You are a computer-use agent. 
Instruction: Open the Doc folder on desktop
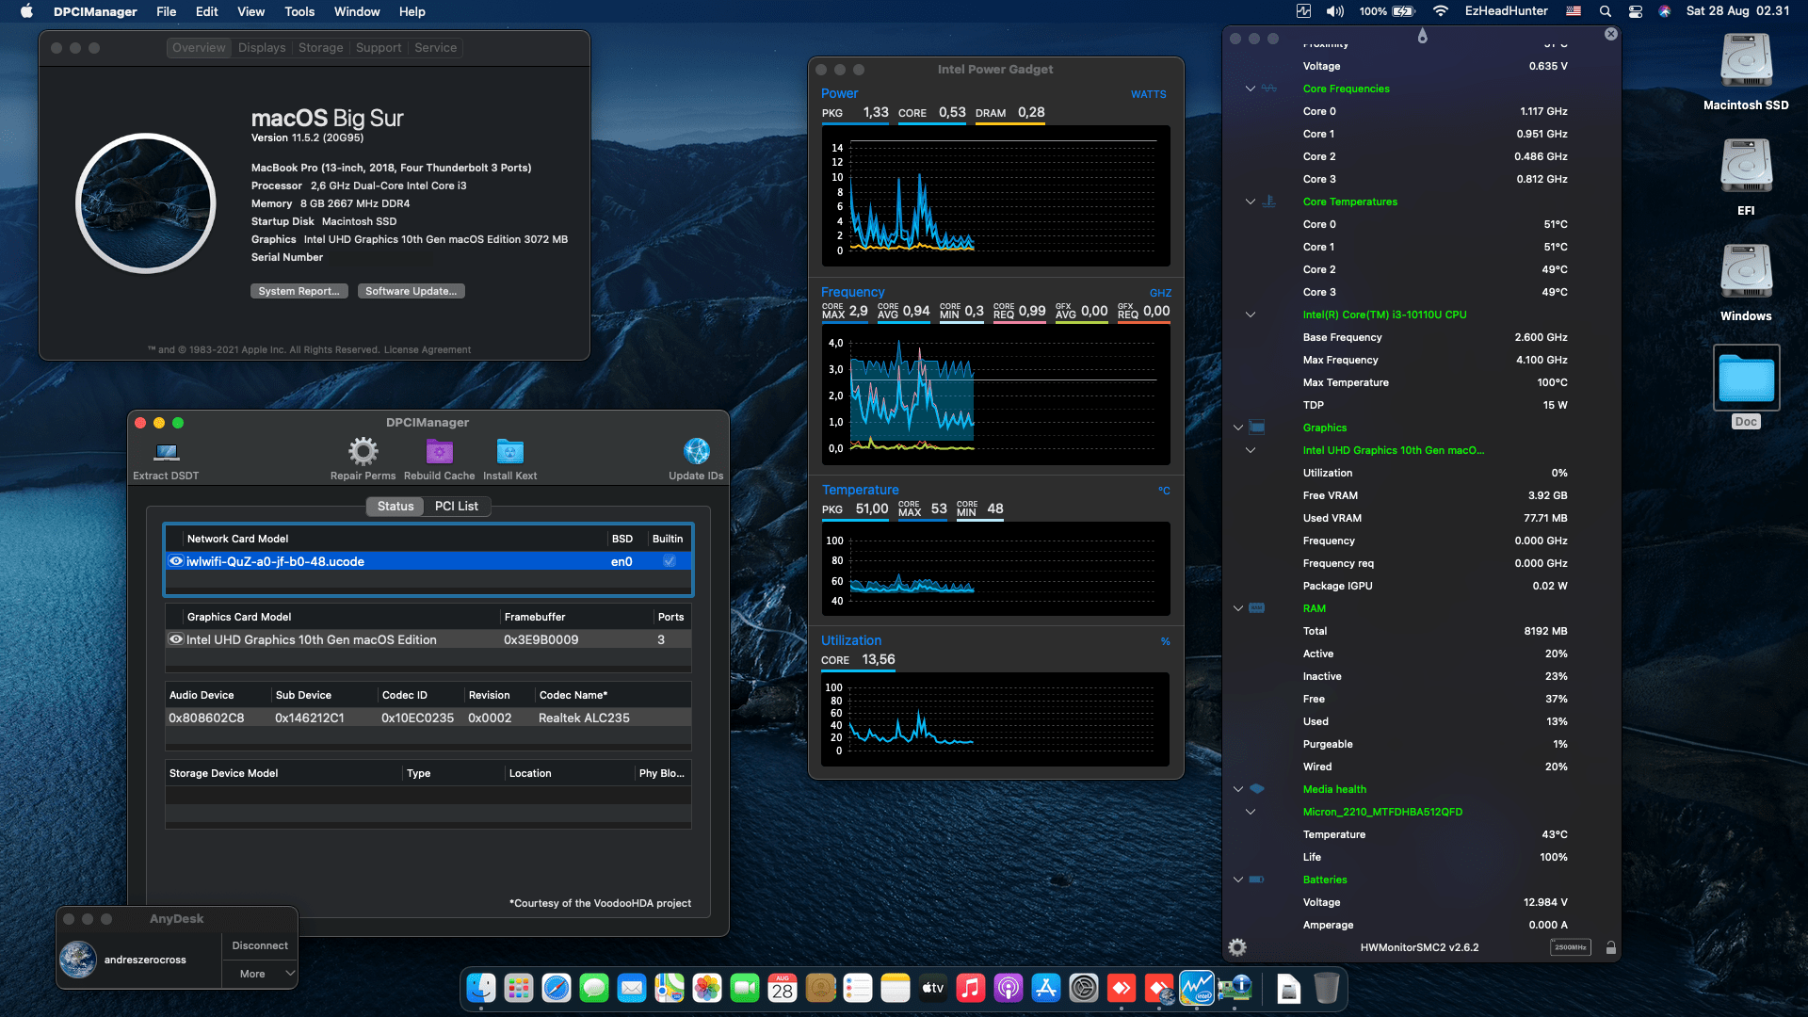pos(1746,378)
